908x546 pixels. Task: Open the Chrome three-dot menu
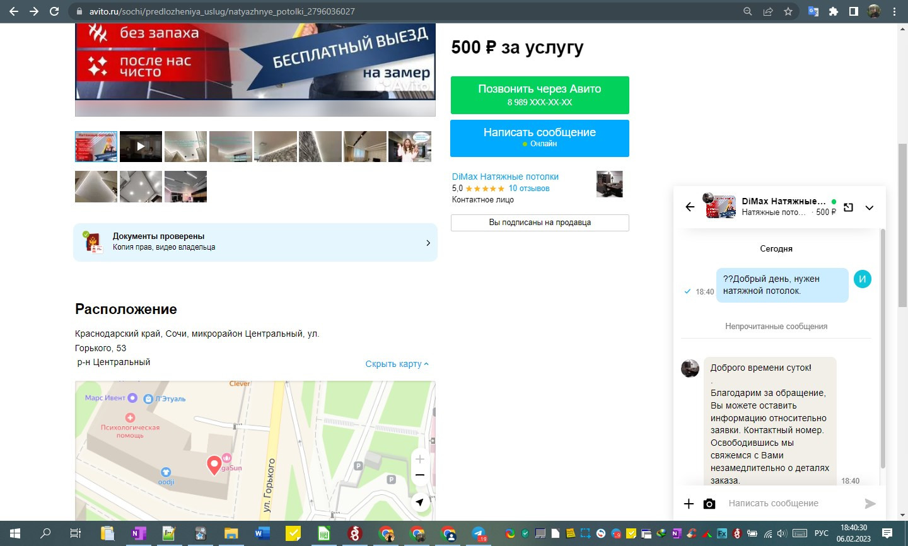point(894,11)
